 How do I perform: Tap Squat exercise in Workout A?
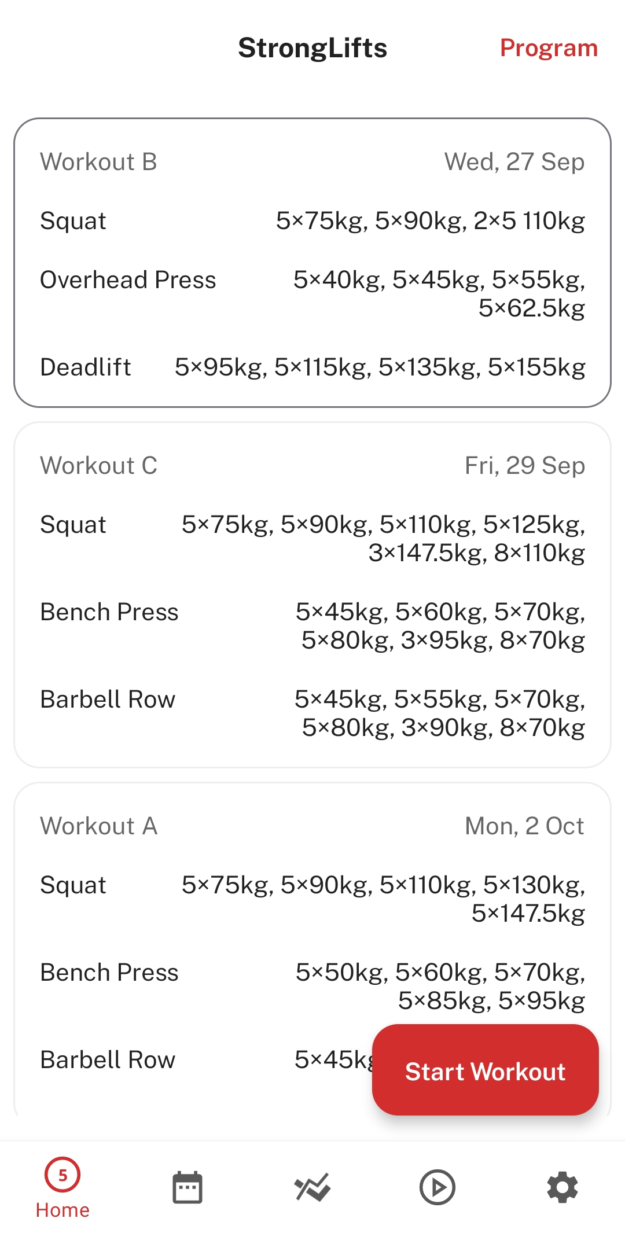click(x=73, y=885)
